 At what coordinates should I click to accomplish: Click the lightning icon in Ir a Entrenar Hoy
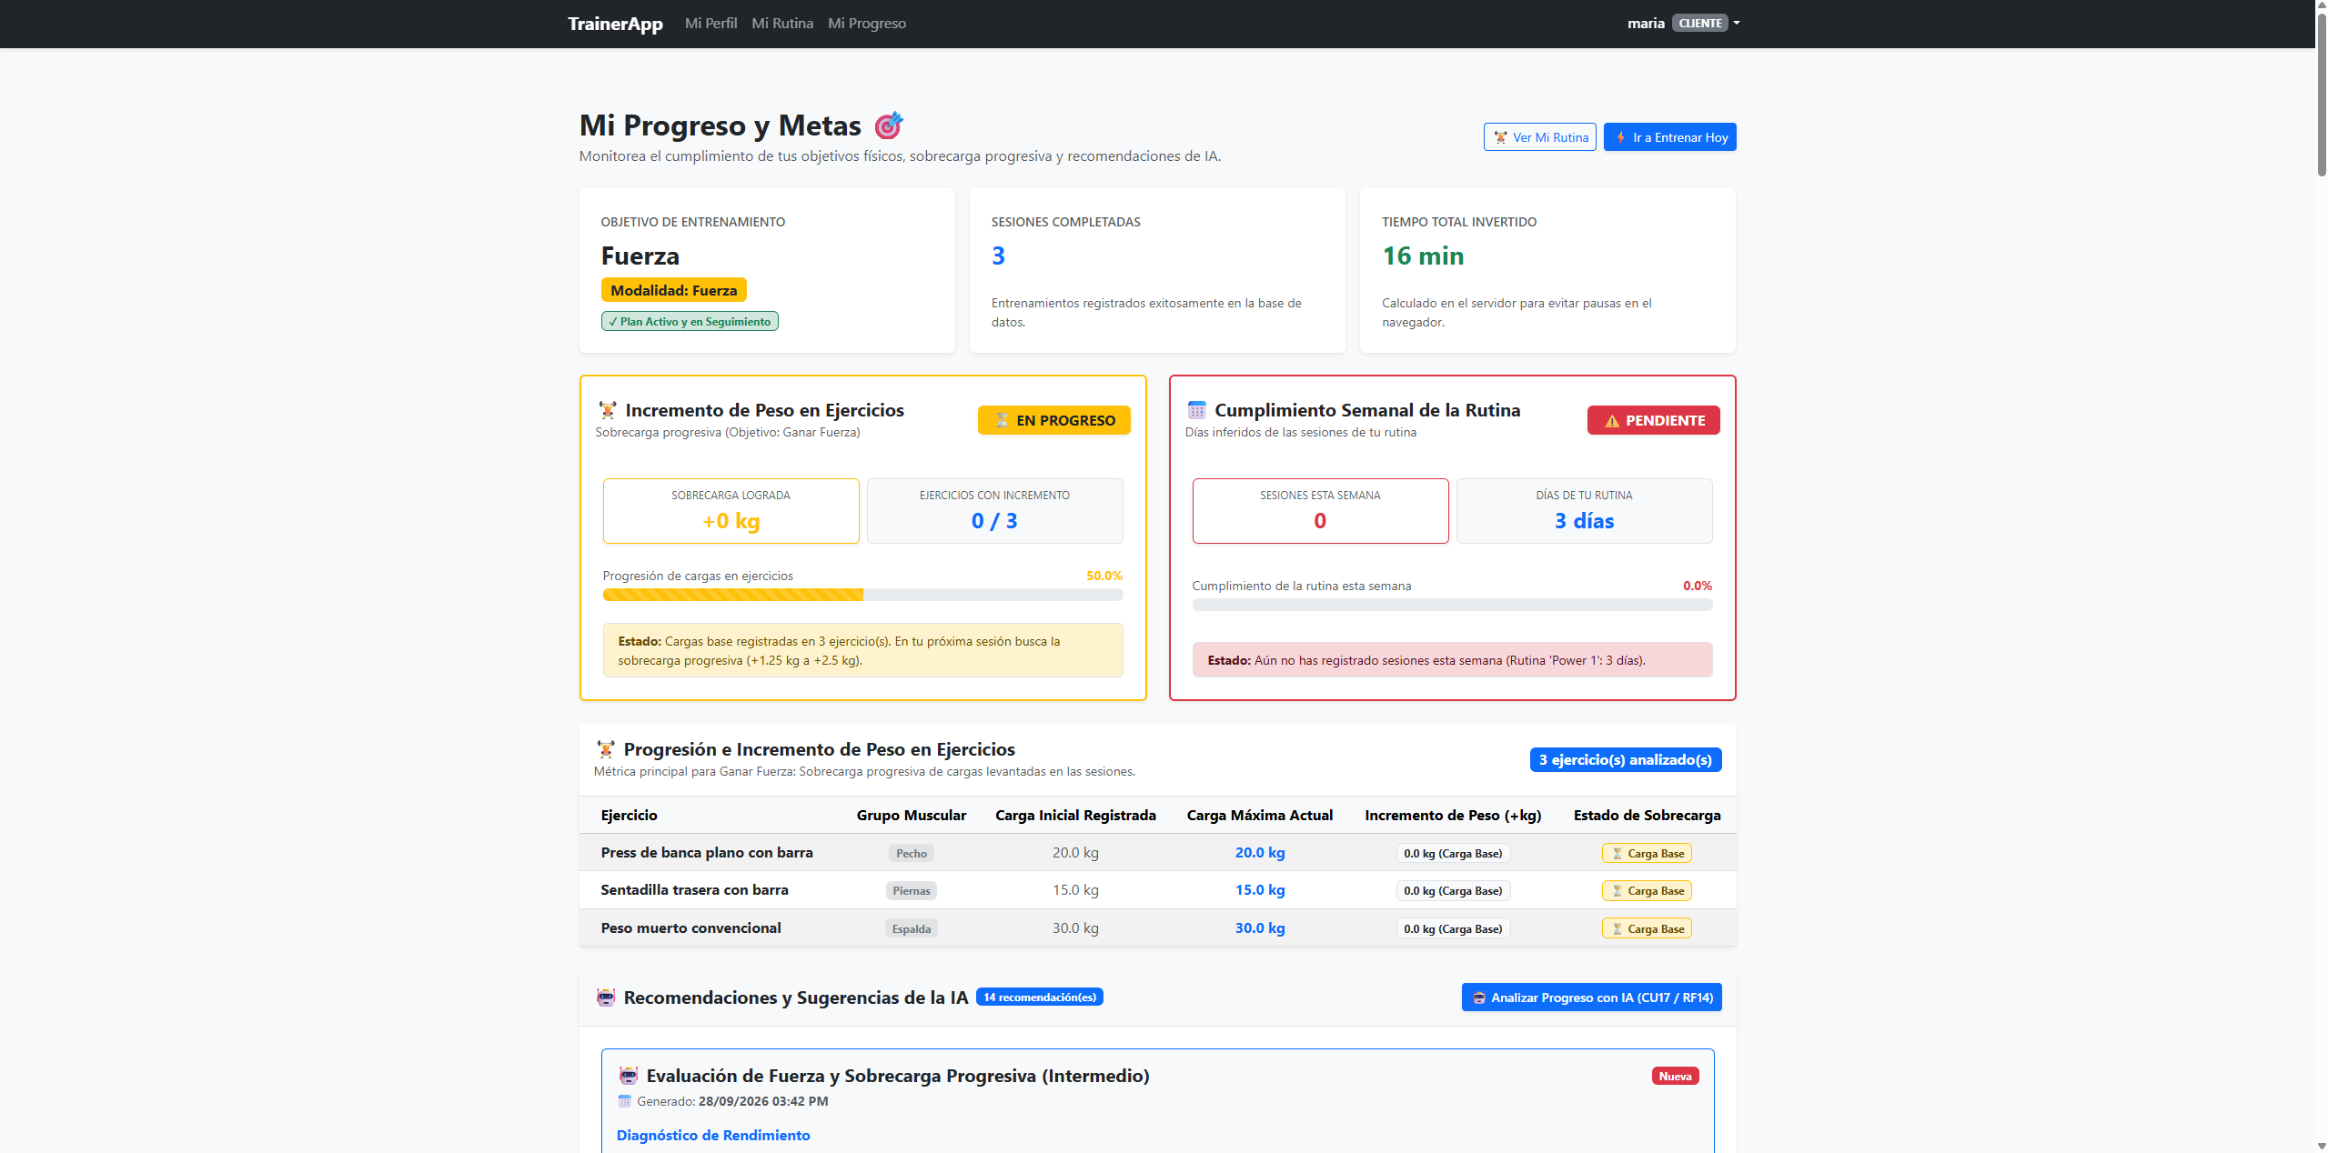(1621, 137)
